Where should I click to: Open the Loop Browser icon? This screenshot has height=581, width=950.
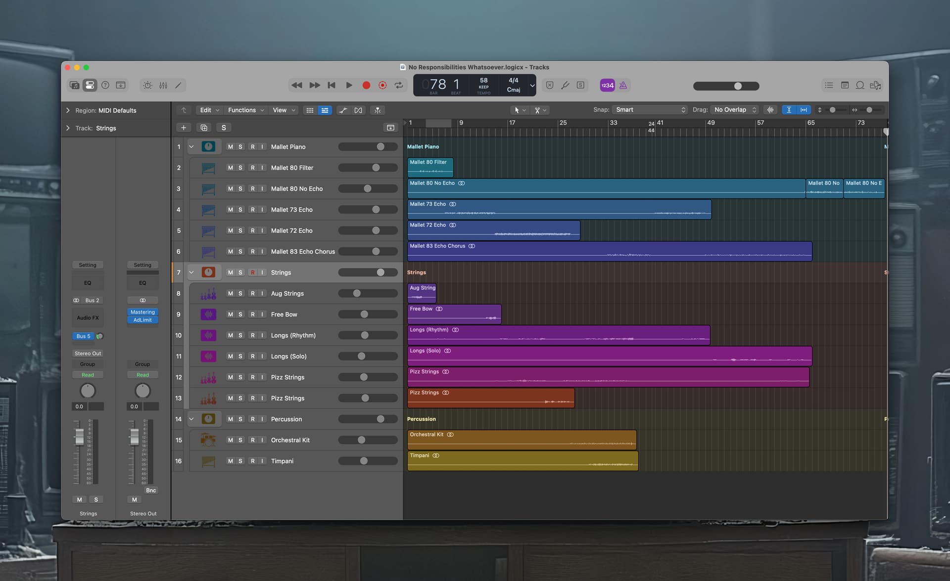pyautogui.click(x=860, y=86)
